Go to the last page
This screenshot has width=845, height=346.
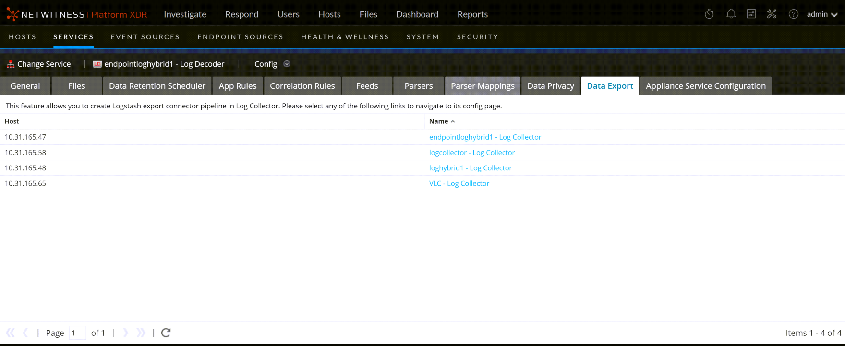141,333
